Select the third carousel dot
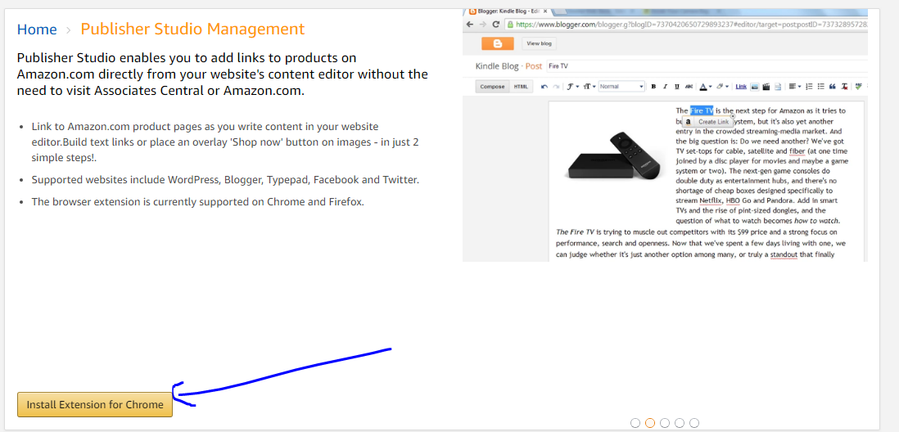This screenshot has height=432, width=899. [x=665, y=423]
